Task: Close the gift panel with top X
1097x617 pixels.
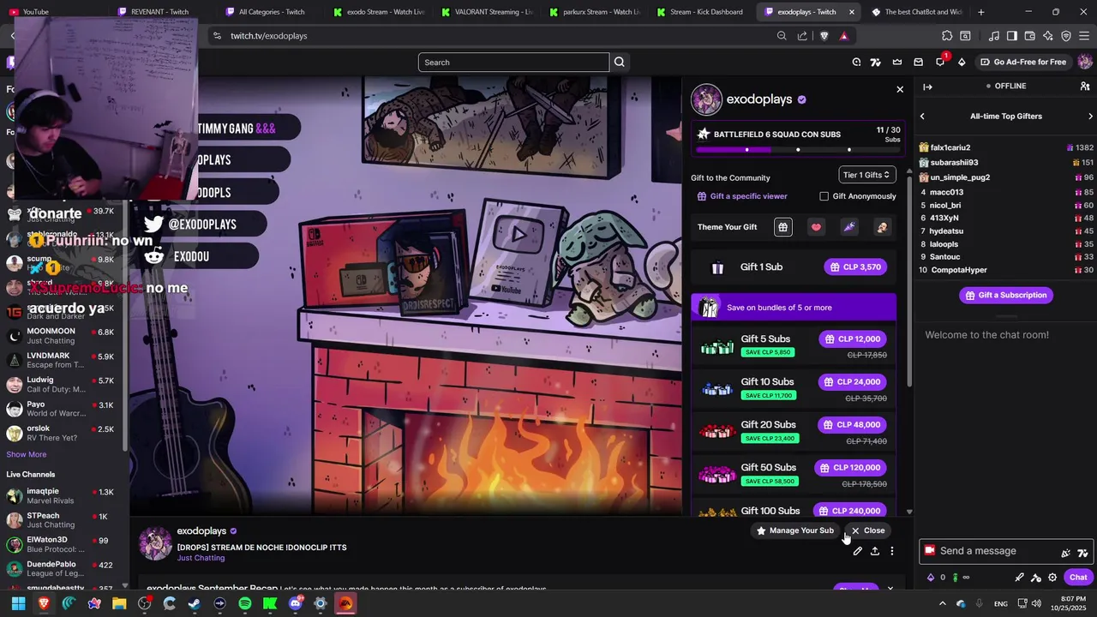Action: (x=900, y=89)
